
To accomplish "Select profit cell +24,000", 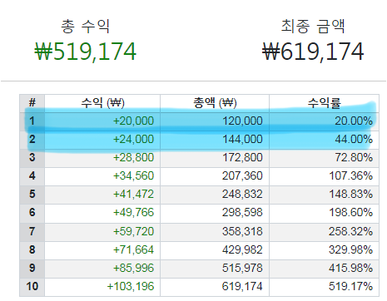I will click(102, 140).
